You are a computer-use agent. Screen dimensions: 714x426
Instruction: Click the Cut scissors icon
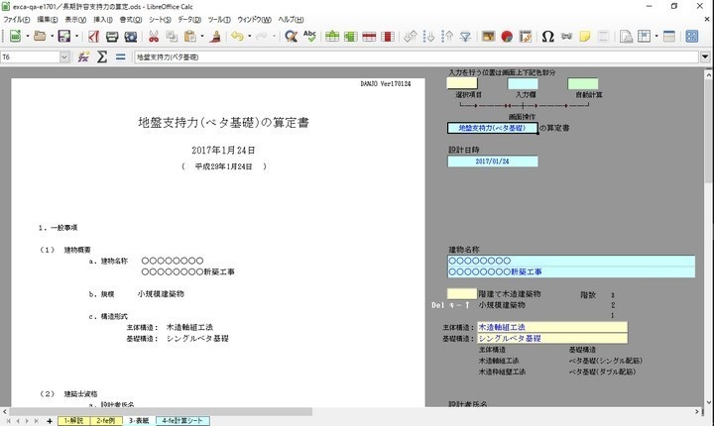(x=154, y=37)
